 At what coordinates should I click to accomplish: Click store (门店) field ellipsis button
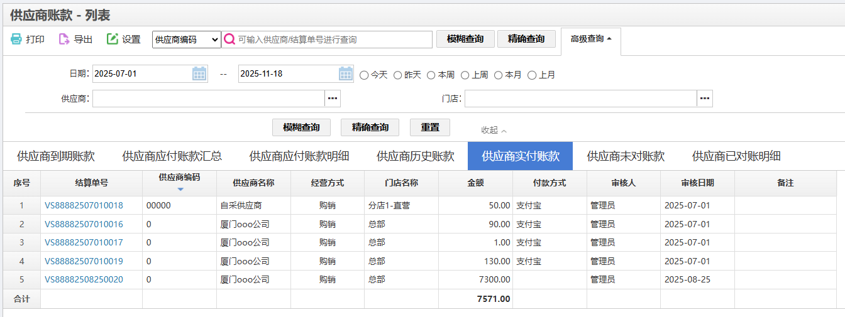coord(705,99)
